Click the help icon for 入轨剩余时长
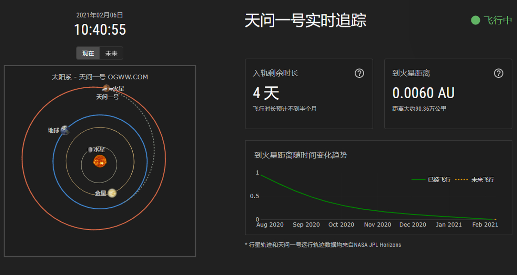 point(359,73)
